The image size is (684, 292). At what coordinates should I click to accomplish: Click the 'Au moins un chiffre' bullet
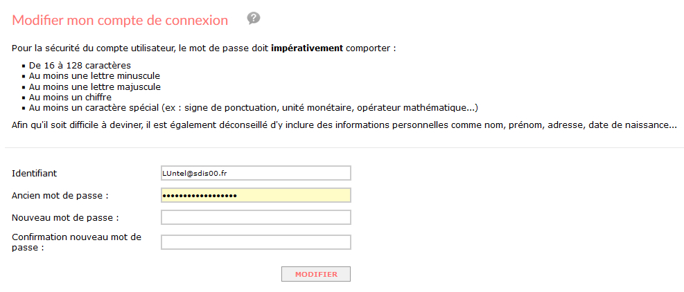70,97
